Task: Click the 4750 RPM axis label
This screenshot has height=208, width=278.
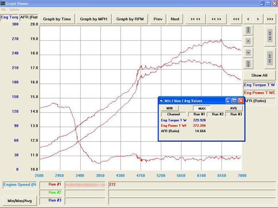Action: click(x=141, y=176)
